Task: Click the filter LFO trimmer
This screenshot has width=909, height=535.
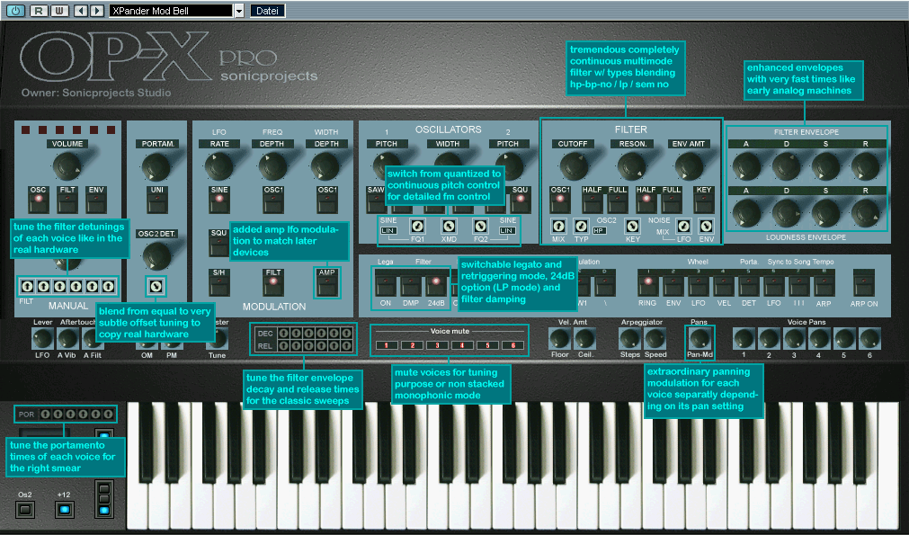Action: pyautogui.click(x=683, y=226)
